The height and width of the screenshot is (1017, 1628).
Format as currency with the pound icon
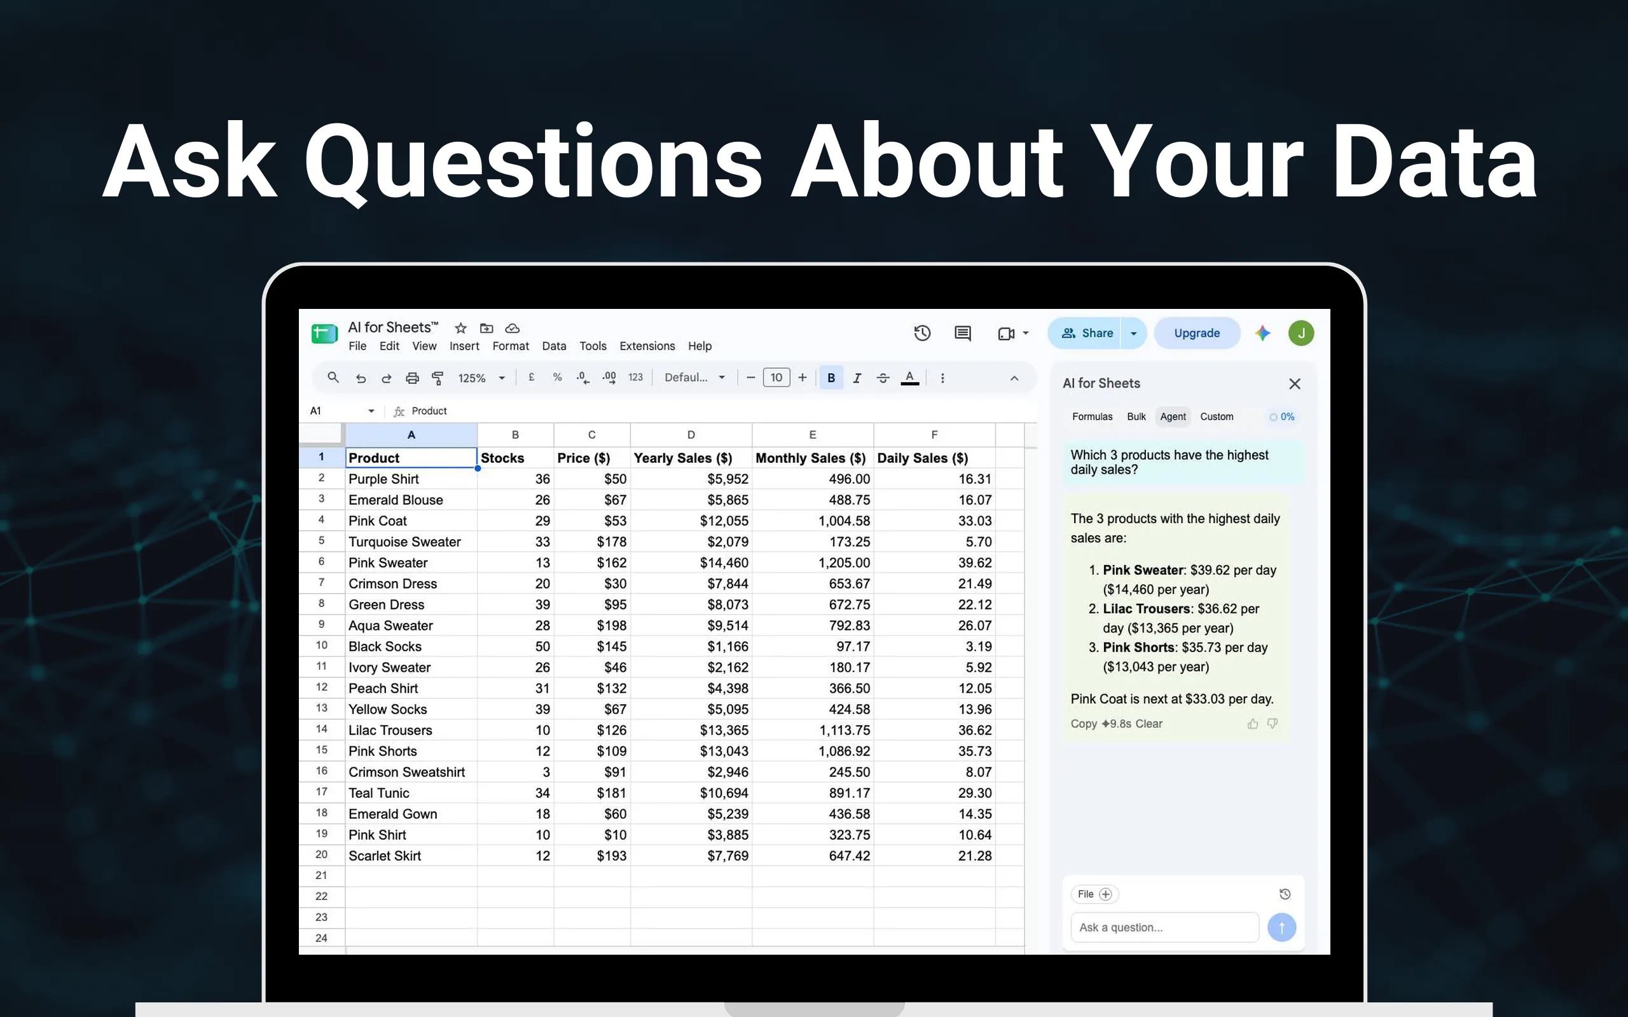click(x=532, y=378)
